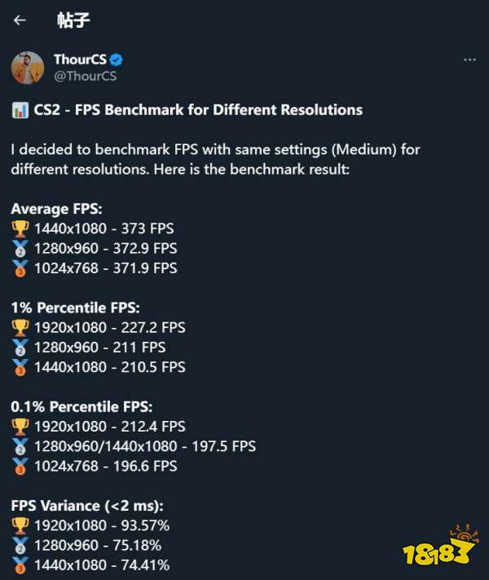Click the bronze medal beside 1440x1080 - 74.41%

pos(20,565)
